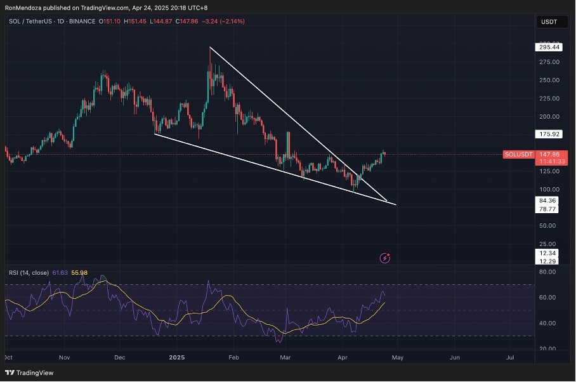
Task: Click the 78.77 price axis label
Action: pos(547,207)
